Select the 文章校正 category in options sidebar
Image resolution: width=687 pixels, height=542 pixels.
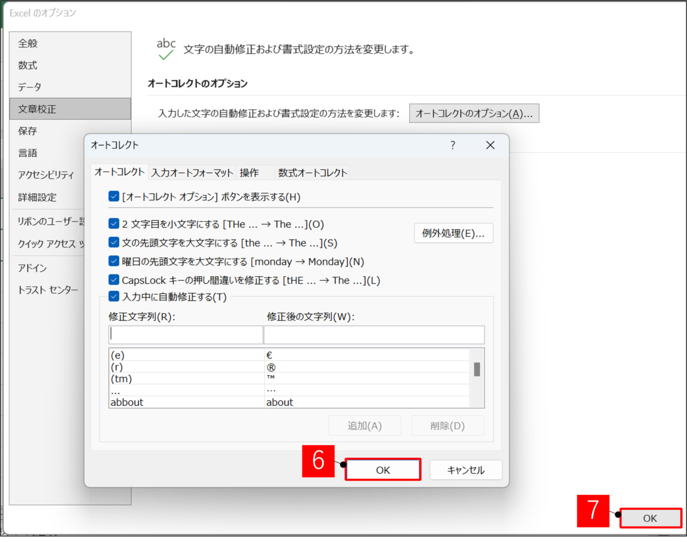click(x=70, y=109)
